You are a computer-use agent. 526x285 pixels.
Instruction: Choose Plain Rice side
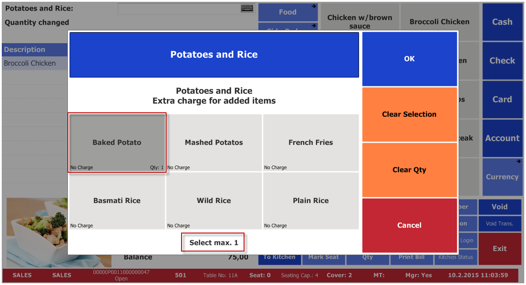click(311, 200)
